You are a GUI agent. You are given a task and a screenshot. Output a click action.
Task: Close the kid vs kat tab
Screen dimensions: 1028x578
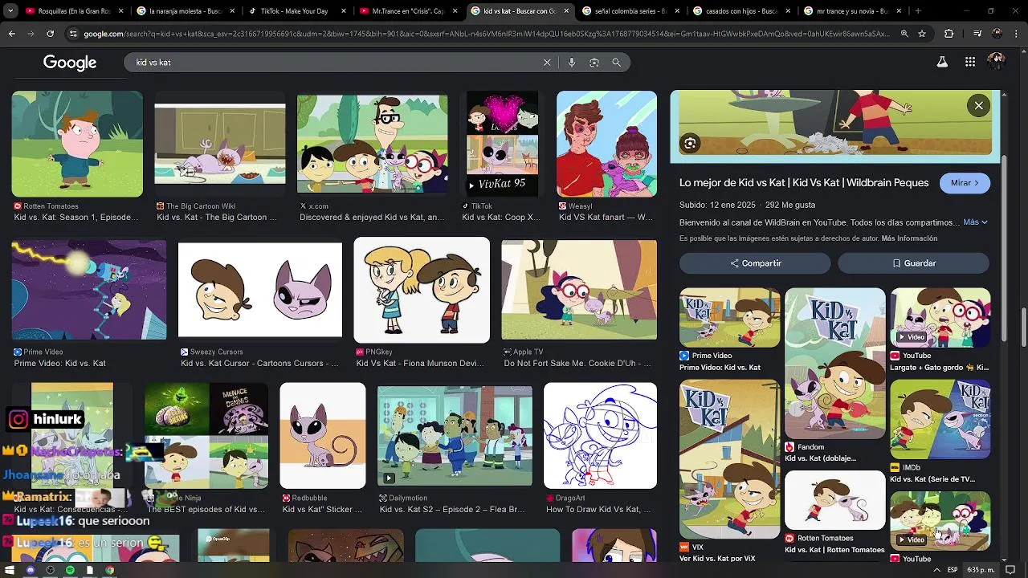pyautogui.click(x=566, y=11)
